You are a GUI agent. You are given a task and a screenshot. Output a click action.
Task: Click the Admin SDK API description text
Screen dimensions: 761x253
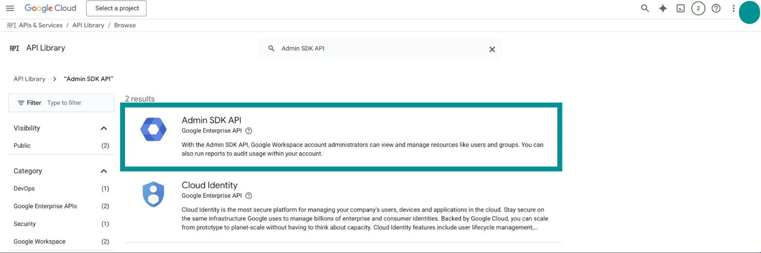pos(362,149)
